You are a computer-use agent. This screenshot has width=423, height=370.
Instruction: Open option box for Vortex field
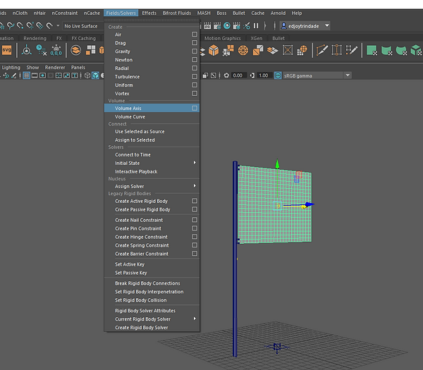(195, 93)
